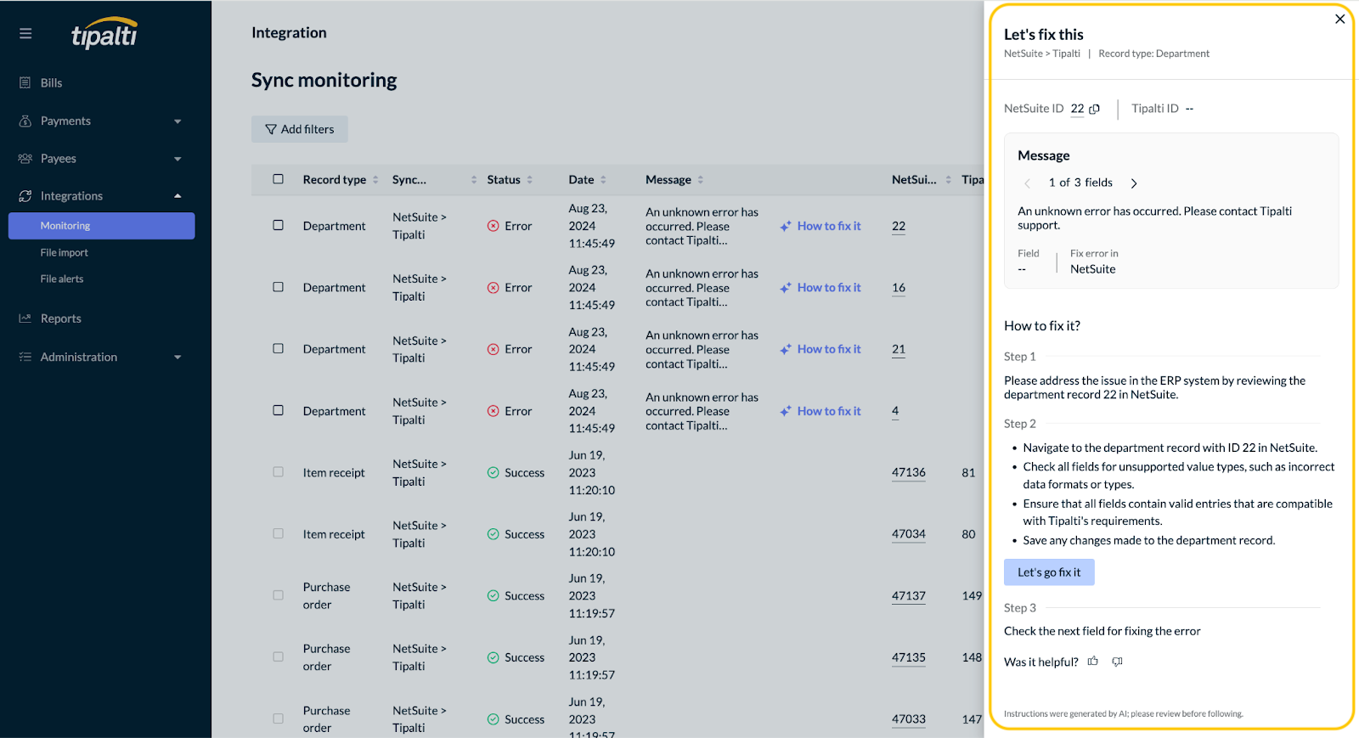The width and height of the screenshot is (1359, 738).
Task: Expand the Payments menu arrow
Action: (x=178, y=121)
